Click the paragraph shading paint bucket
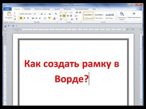 click(61, 19)
